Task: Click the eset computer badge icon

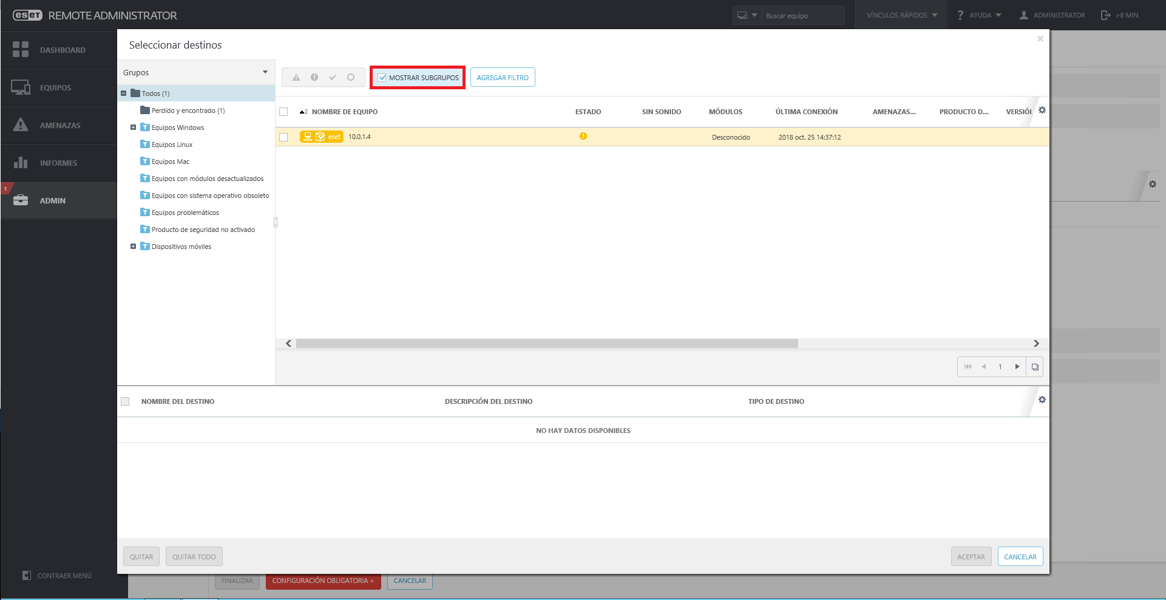Action: click(x=322, y=137)
